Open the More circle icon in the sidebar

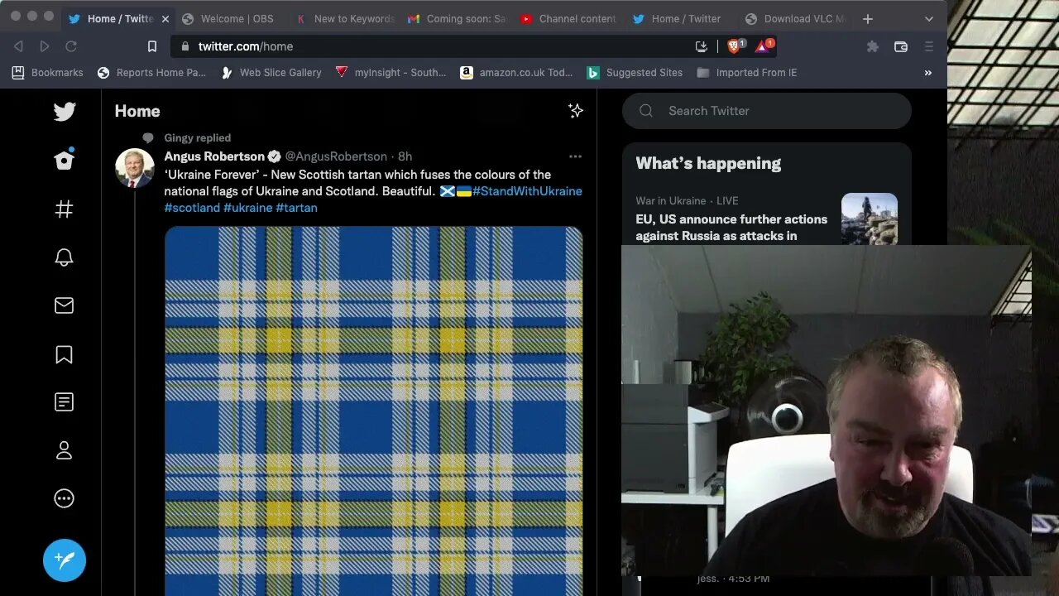pyautogui.click(x=64, y=498)
